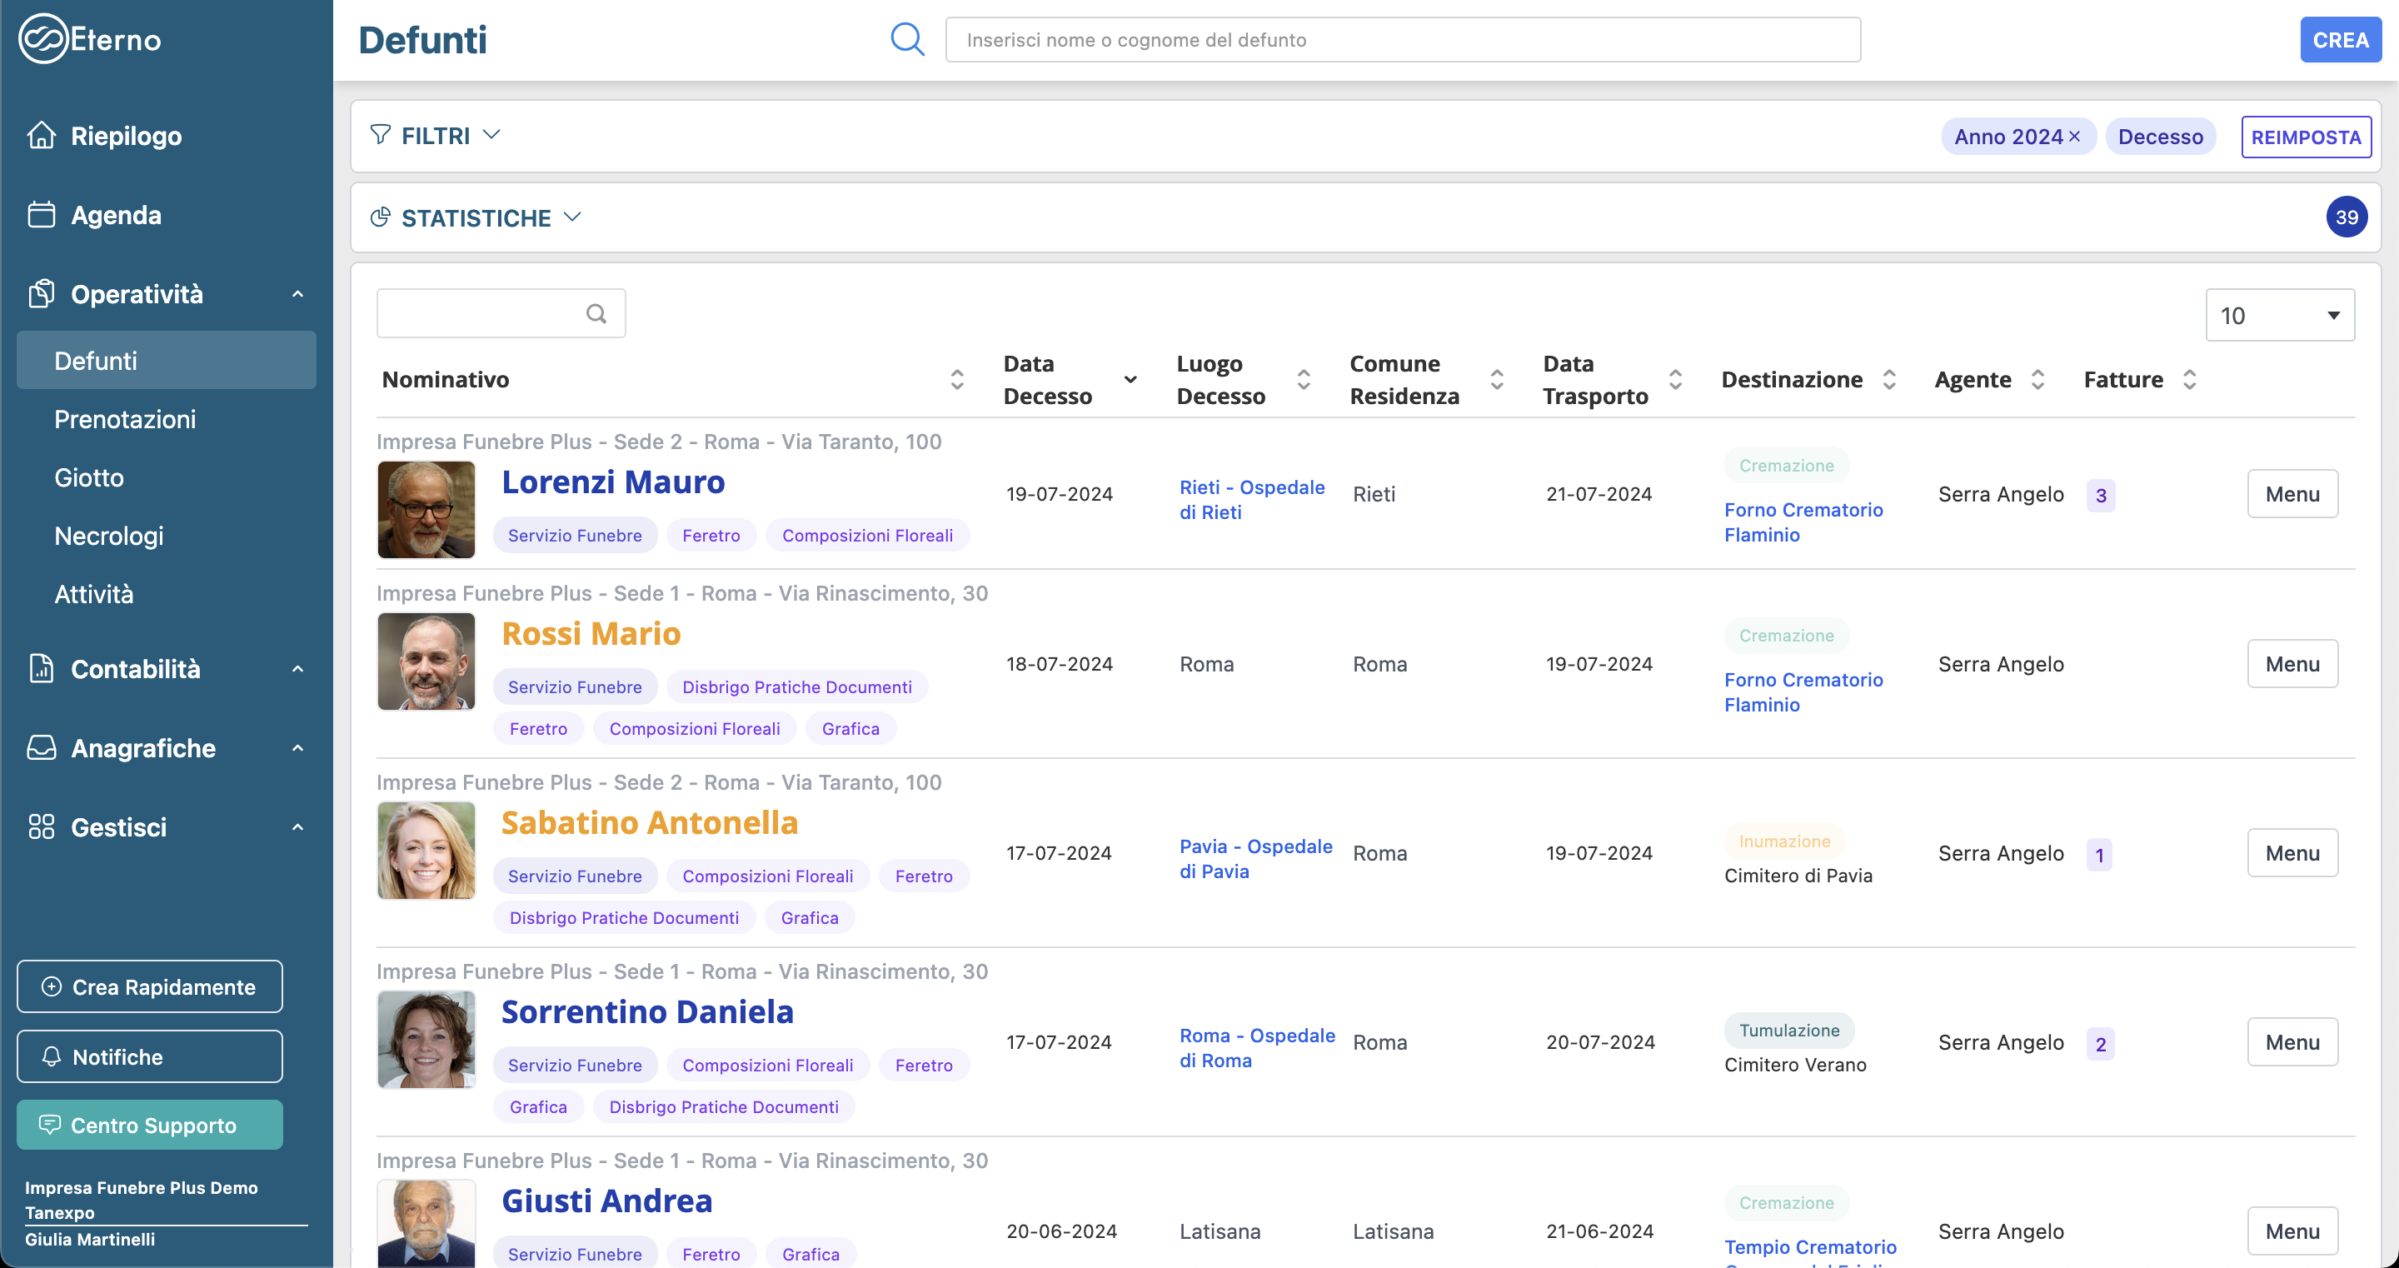Collapse the Operatività sidebar section
The height and width of the screenshot is (1268, 2399).
[x=297, y=294]
